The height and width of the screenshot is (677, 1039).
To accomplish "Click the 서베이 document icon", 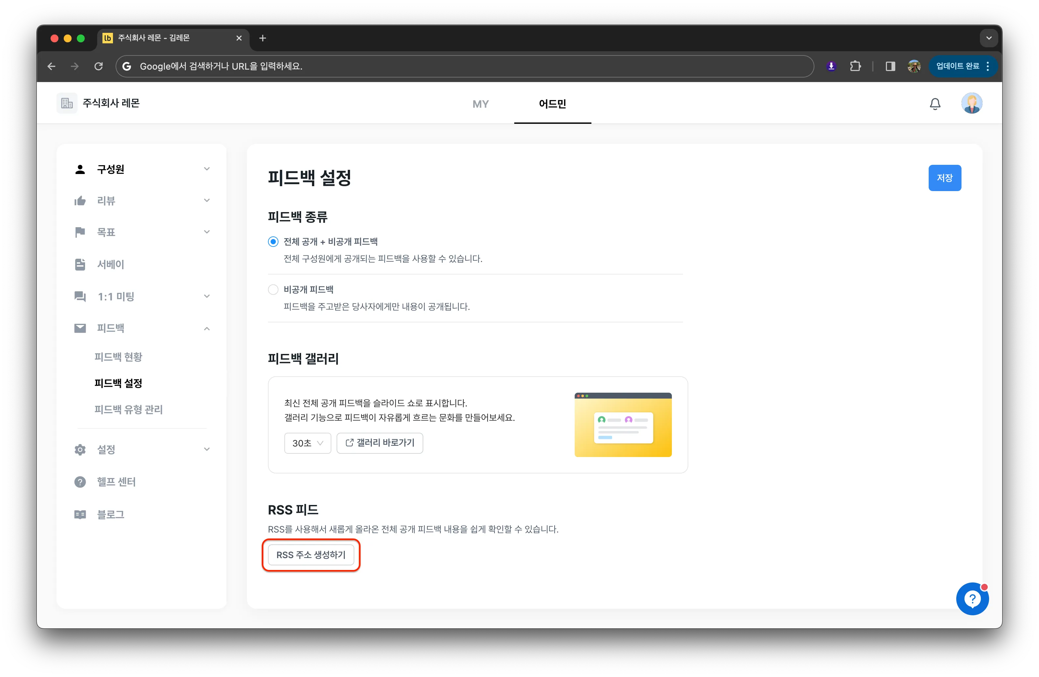I will pyautogui.click(x=80, y=265).
